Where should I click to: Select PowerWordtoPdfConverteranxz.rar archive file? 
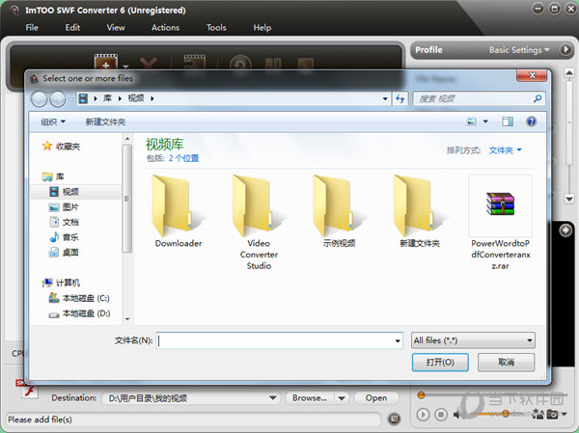click(500, 222)
